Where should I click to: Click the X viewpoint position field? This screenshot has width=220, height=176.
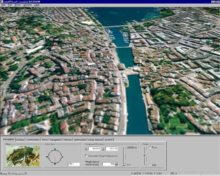(94, 149)
